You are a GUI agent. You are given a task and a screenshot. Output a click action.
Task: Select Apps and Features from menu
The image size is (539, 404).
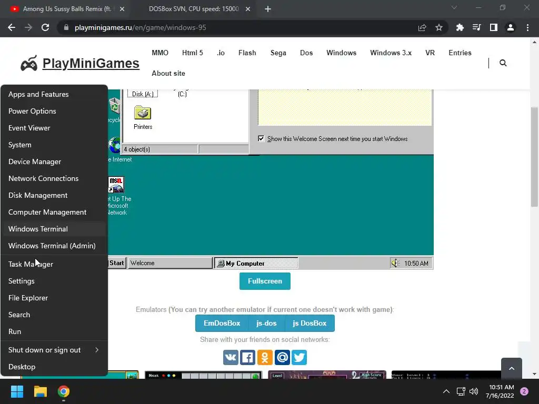[x=54, y=94]
